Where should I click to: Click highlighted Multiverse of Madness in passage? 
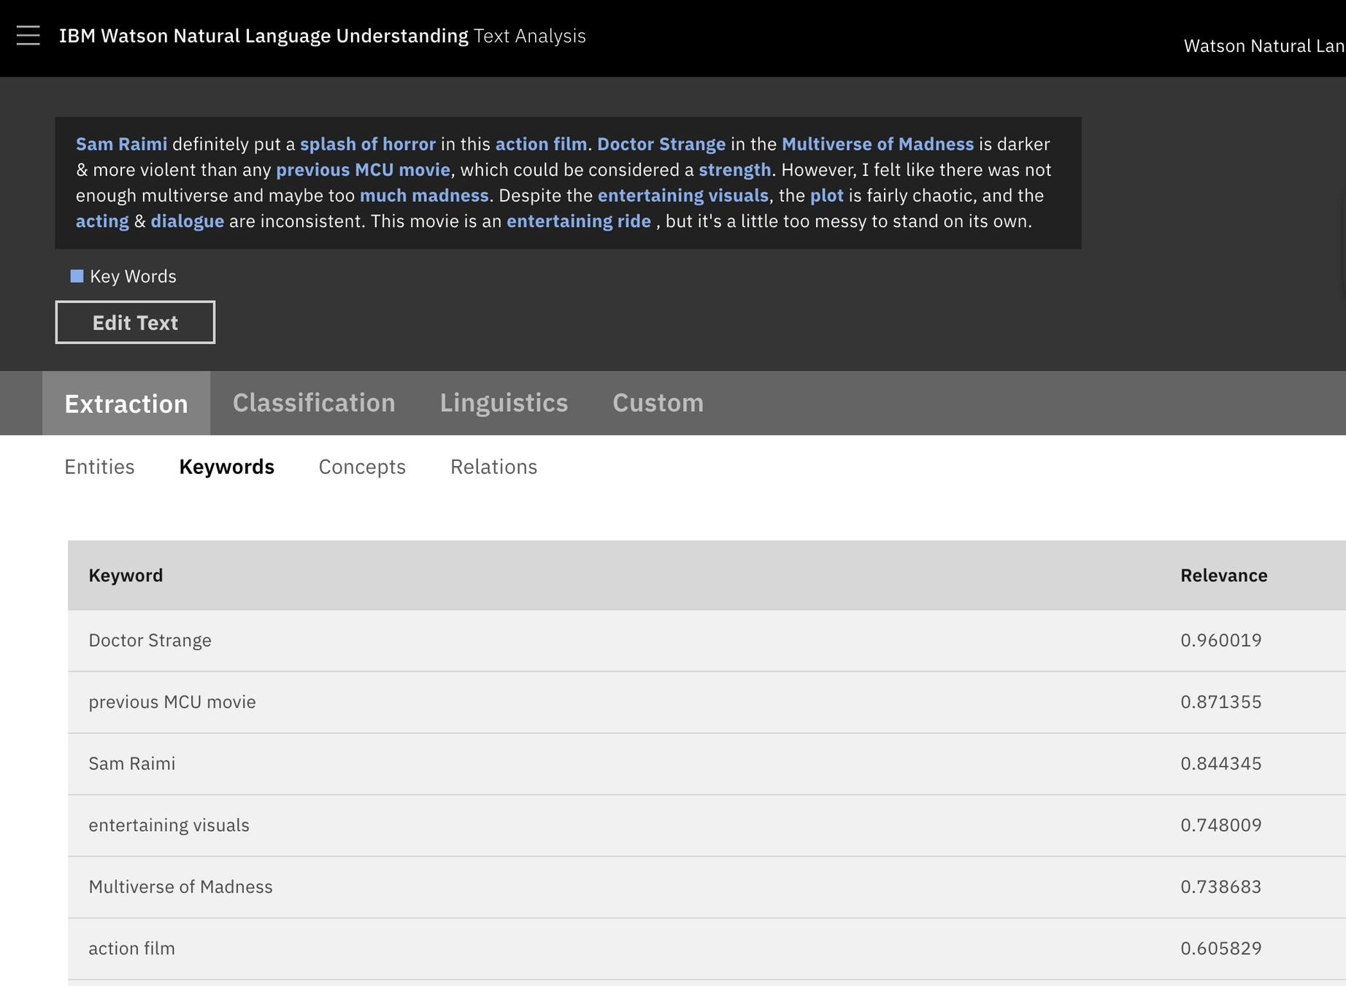[878, 144]
